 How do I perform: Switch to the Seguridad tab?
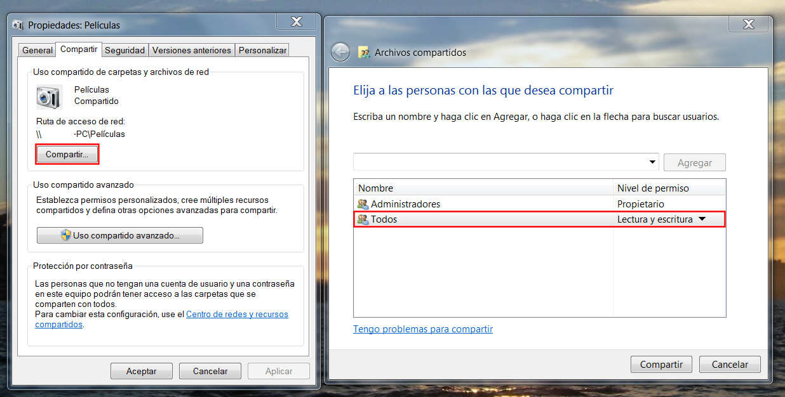tap(125, 50)
